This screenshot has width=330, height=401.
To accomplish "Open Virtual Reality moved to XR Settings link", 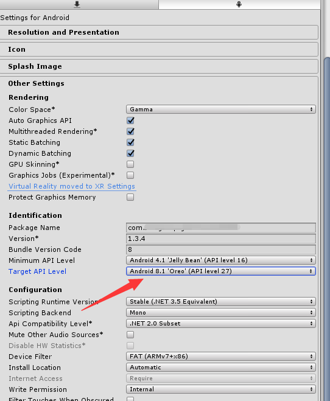I will 72,186.
